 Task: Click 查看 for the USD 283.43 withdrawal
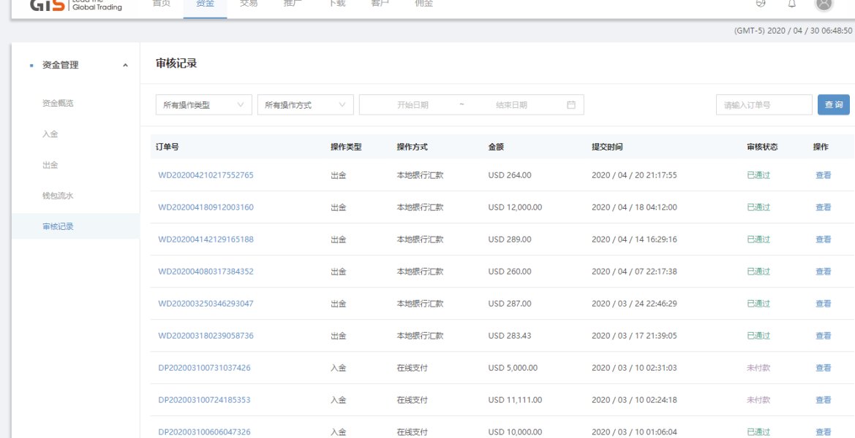(824, 336)
